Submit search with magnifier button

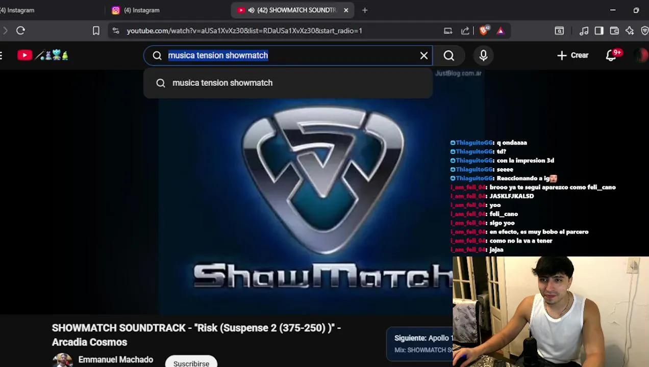tap(449, 55)
